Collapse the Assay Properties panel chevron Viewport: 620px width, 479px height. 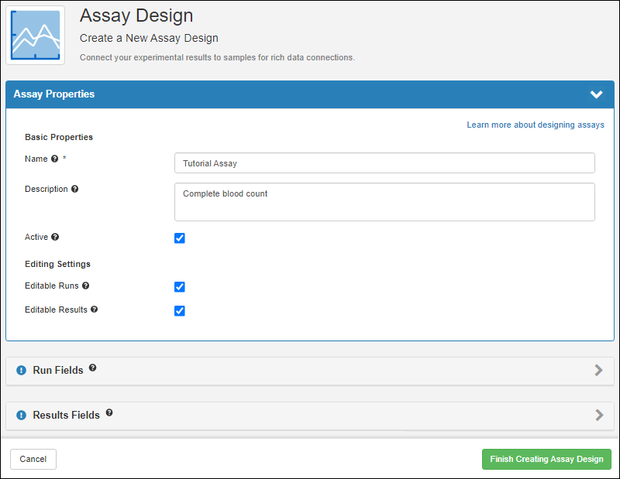pos(596,94)
